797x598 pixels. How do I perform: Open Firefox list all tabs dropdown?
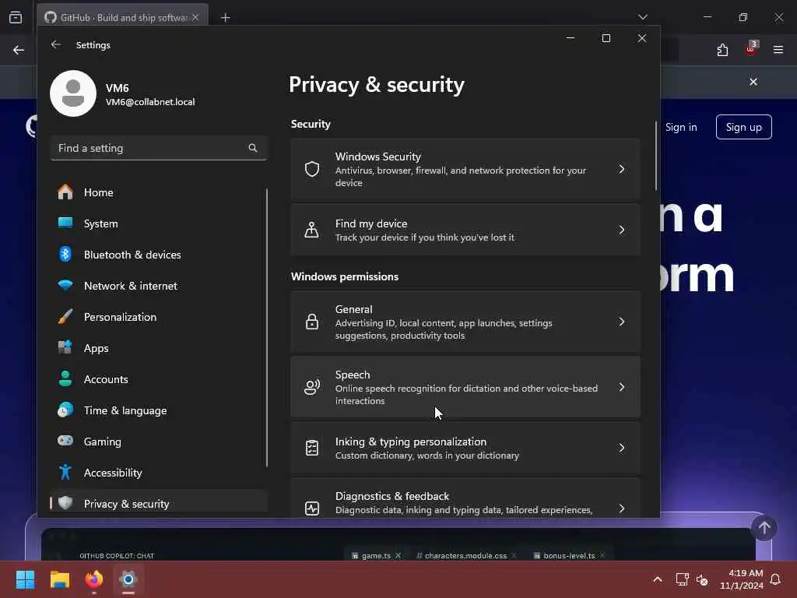tap(643, 17)
